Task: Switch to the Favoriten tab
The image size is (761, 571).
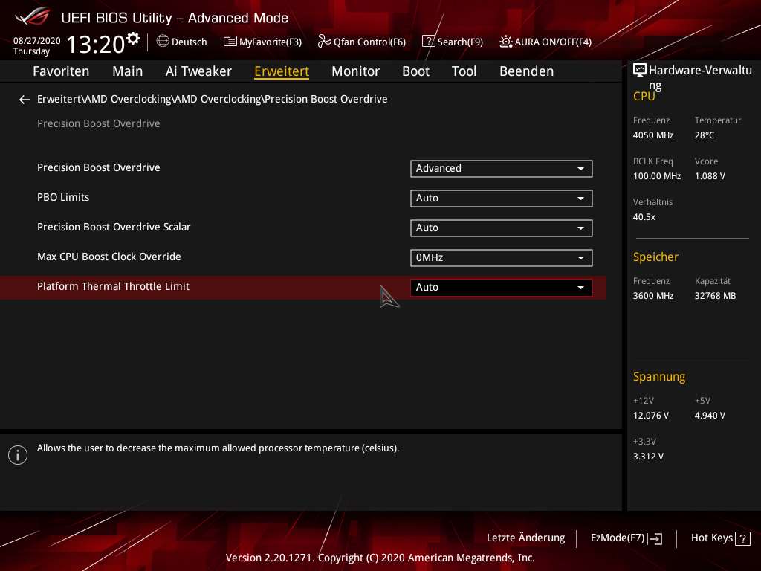Action: pyautogui.click(x=61, y=71)
